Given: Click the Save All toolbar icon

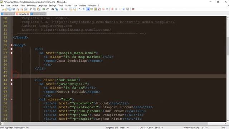Looking at the screenshot, I should pyautogui.click(x=14, y=9).
